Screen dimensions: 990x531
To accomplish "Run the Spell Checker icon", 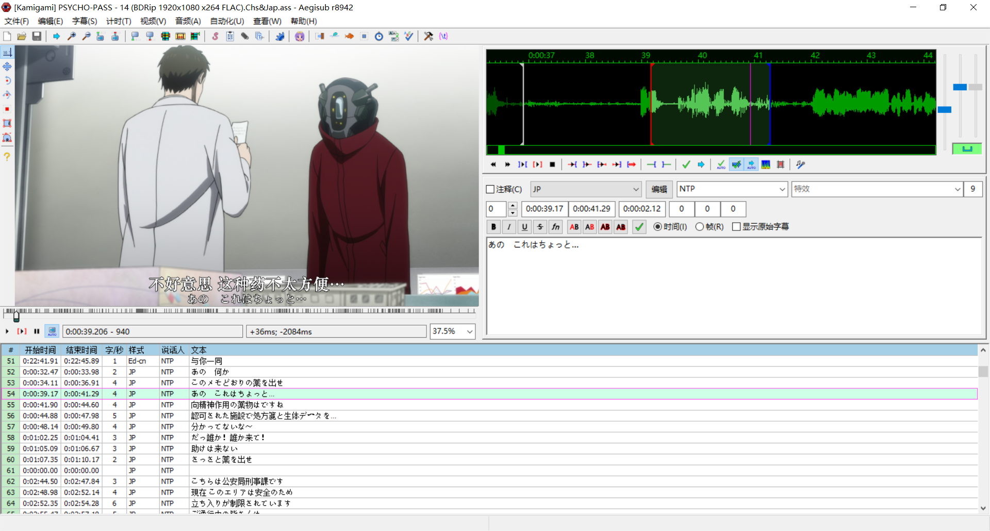I will 409,36.
